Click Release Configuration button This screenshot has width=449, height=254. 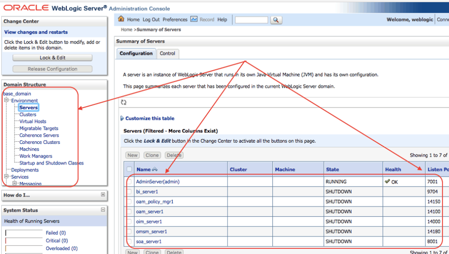53,69
